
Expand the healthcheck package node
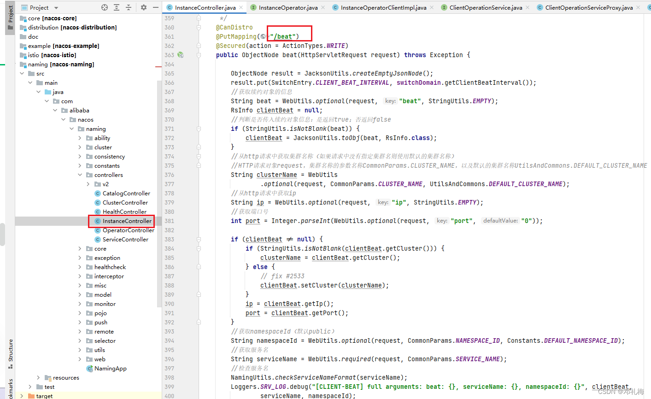(x=80, y=267)
